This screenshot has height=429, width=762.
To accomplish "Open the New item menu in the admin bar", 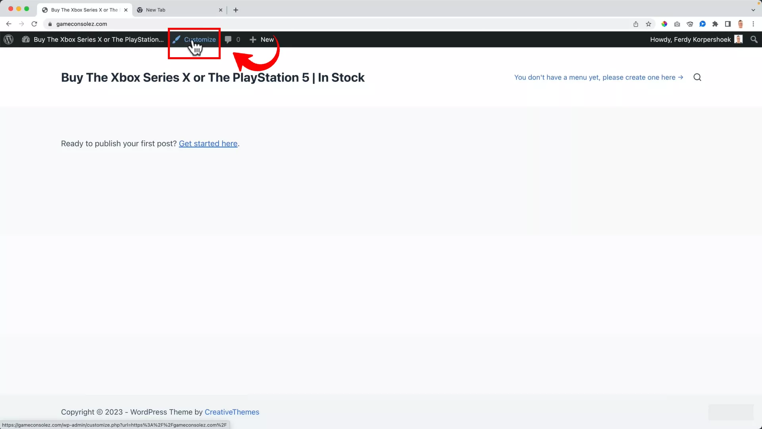I will point(262,39).
